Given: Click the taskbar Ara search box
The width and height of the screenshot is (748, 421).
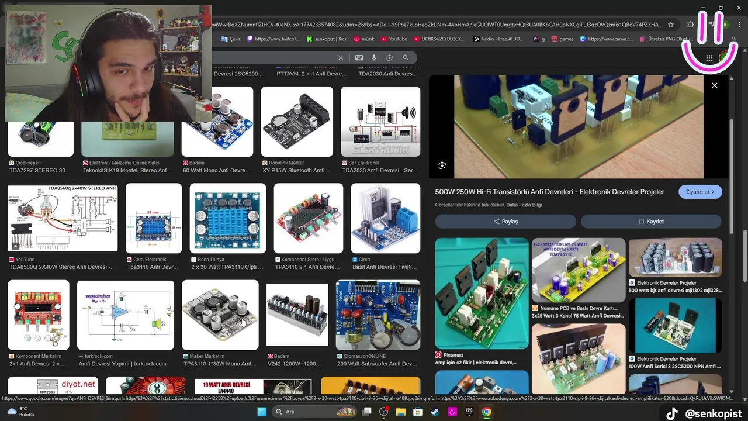Looking at the screenshot, I should pos(316,412).
